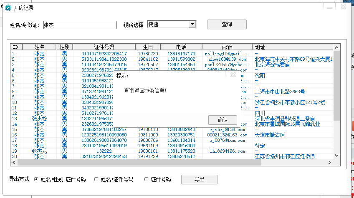
Task: Click the 查询 search button
Action: [227, 24]
